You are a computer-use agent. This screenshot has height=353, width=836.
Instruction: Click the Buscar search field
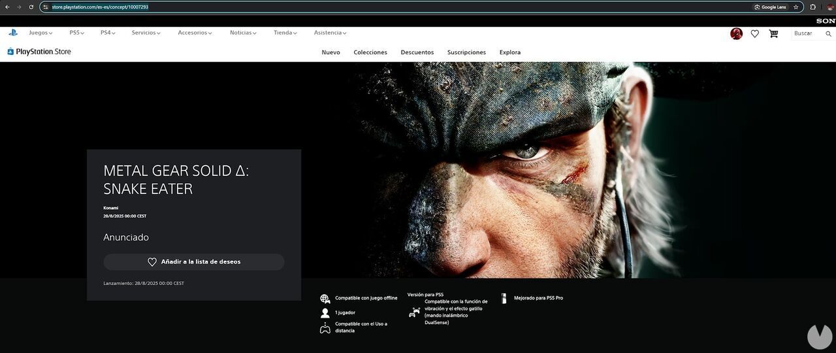[x=807, y=33]
